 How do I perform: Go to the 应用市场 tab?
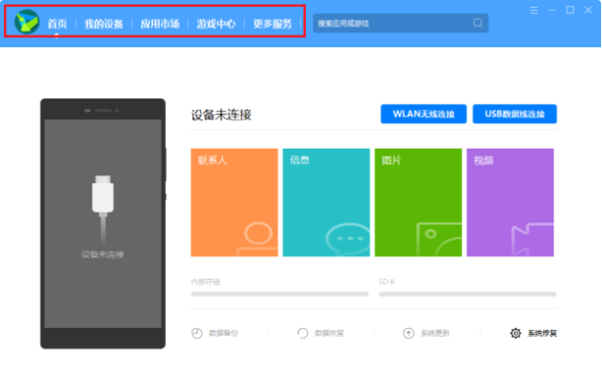pyautogui.click(x=160, y=24)
